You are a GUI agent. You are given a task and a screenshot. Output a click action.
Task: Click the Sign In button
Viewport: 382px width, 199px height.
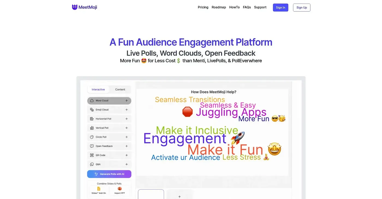click(x=280, y=7)
